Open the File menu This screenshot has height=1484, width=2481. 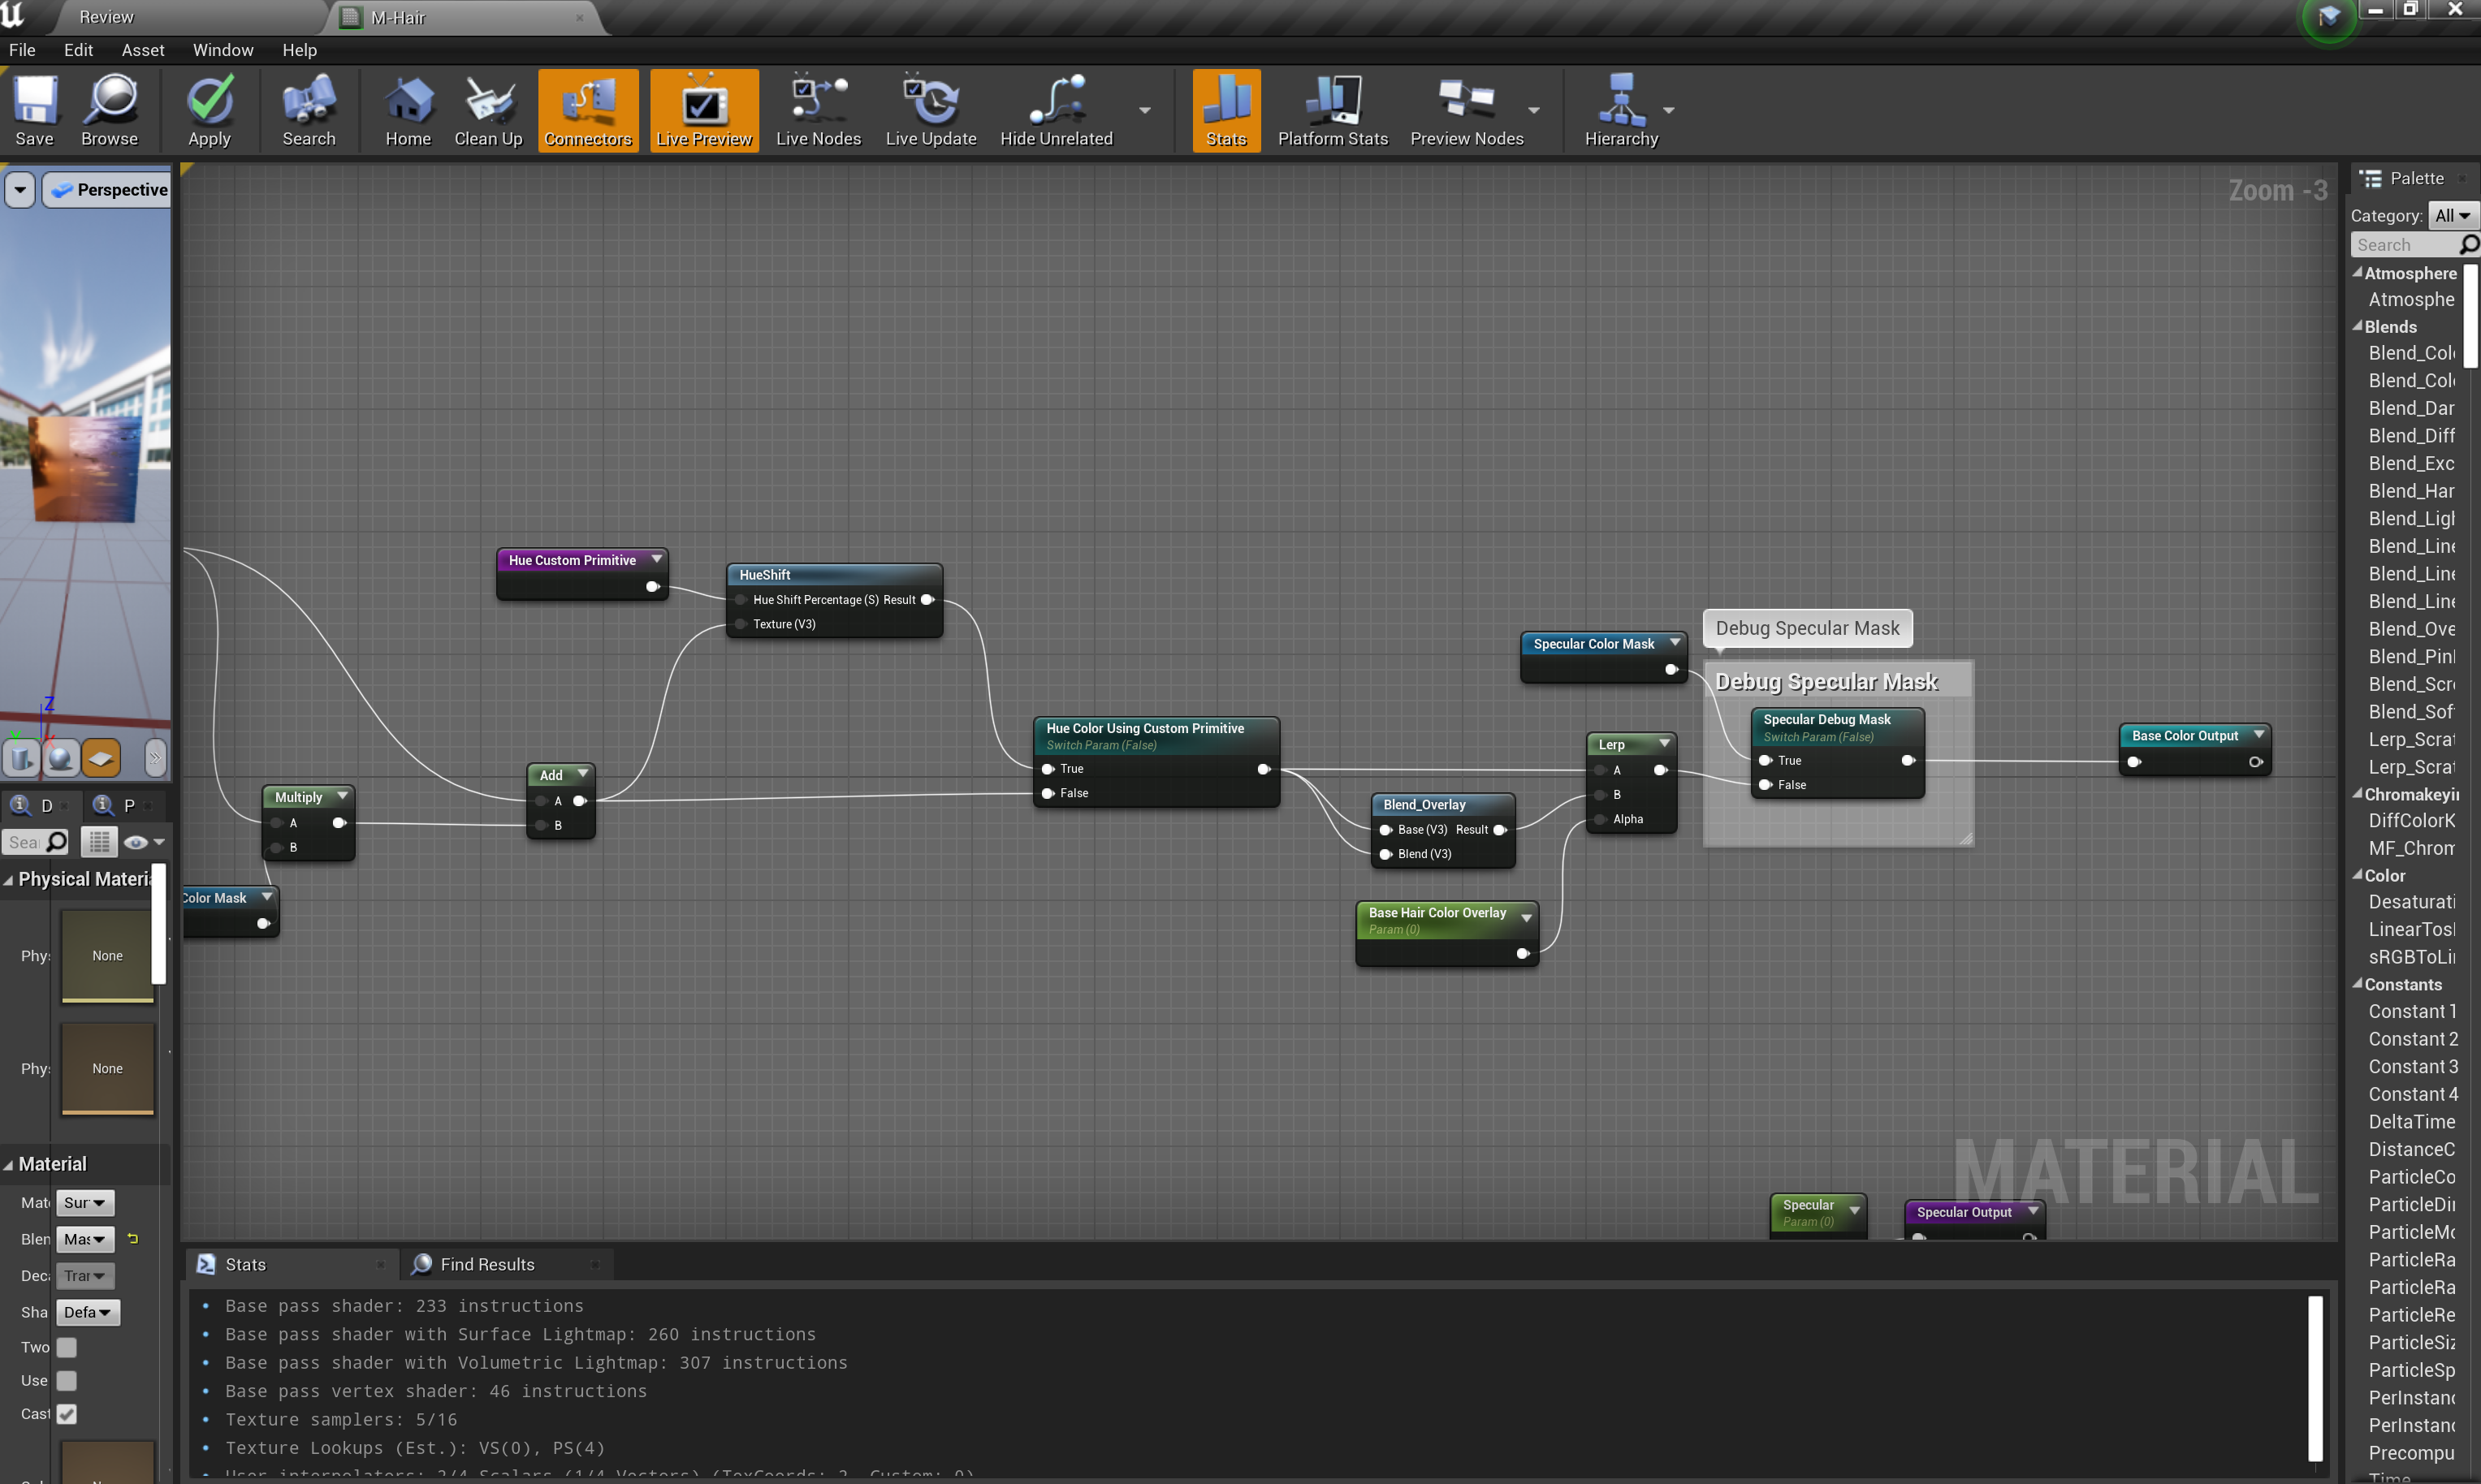point(22,50)
